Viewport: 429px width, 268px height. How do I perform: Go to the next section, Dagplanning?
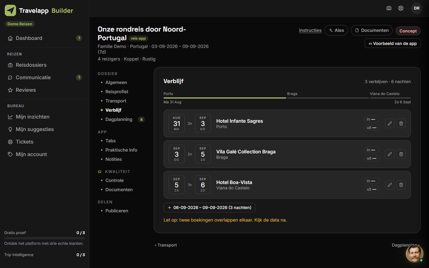(x=405, y=245)
